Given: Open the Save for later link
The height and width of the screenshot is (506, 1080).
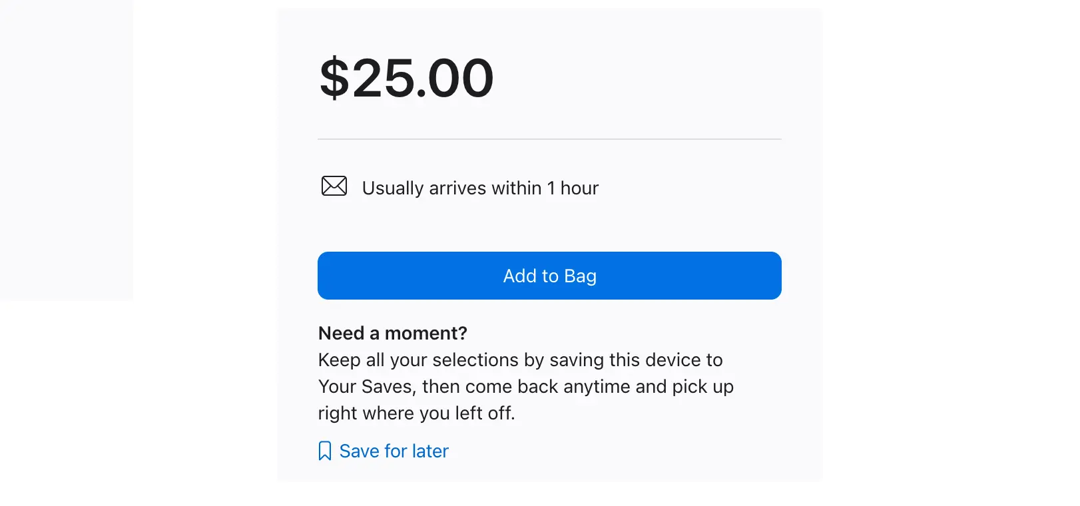Looking at the screenshot, I should (x=394, y=451).
